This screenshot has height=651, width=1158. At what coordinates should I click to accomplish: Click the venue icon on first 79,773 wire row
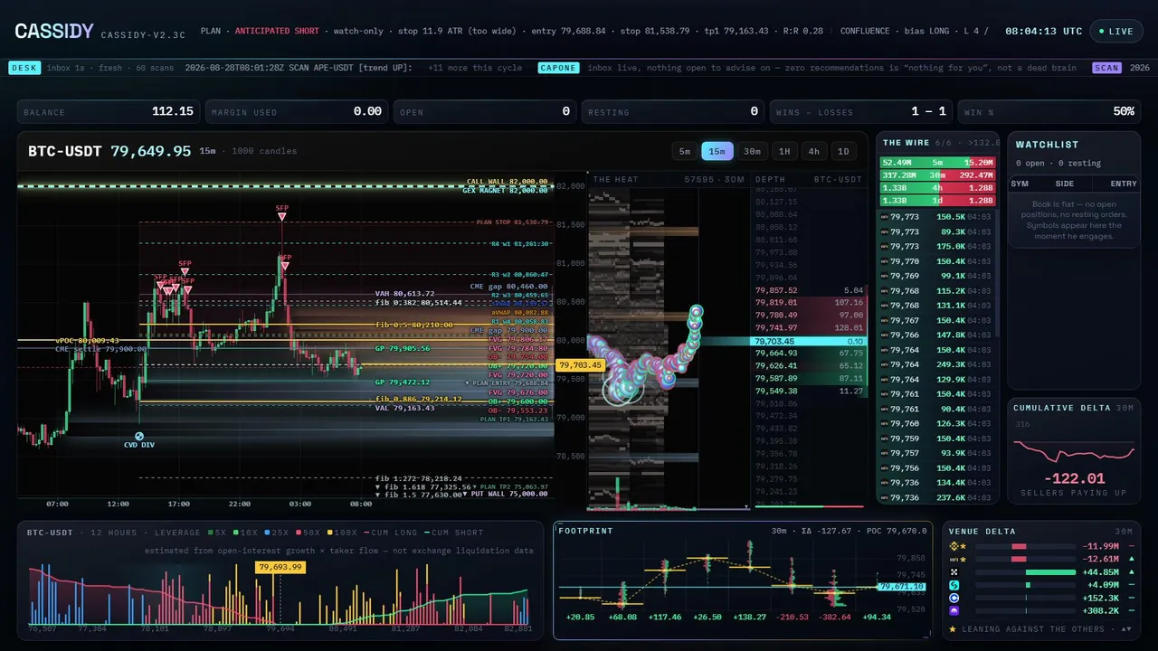coord(884,217)
